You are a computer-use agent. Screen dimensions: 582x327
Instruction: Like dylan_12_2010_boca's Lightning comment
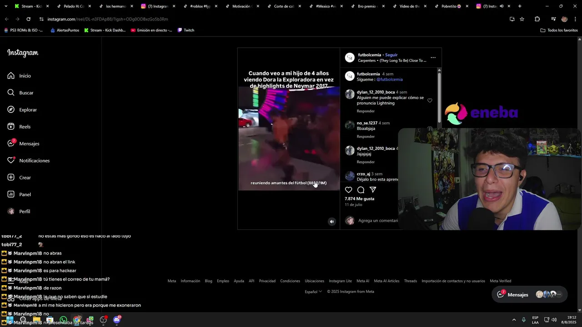(430, 101)
